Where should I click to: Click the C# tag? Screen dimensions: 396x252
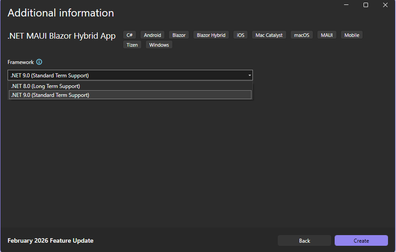coord(130,35)
